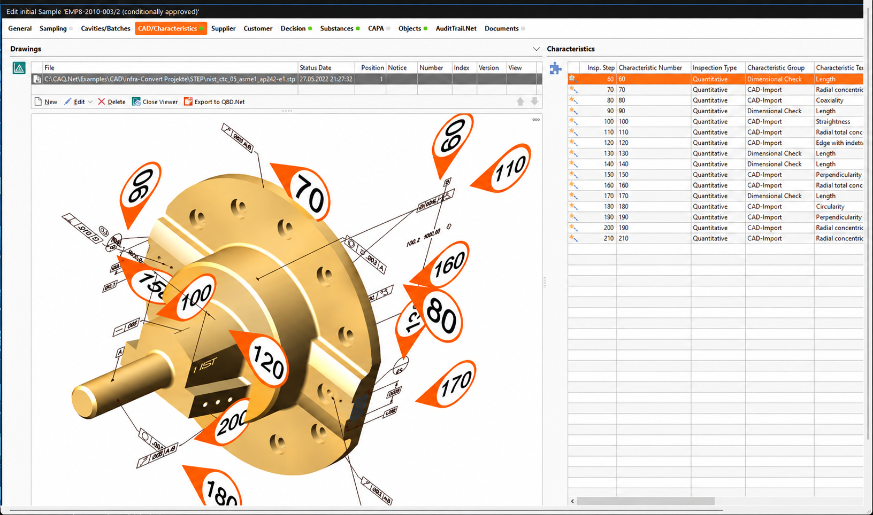This screenshot has width=873, height=515.
Task: Click the Export to QBD.Net icon
Action: (188, 102)
